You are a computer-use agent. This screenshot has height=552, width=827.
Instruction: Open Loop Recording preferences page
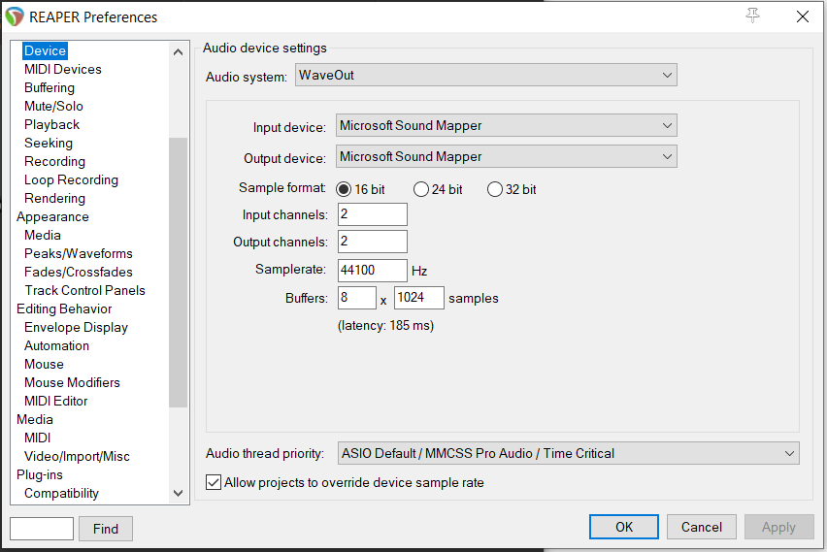coord(71,179)
